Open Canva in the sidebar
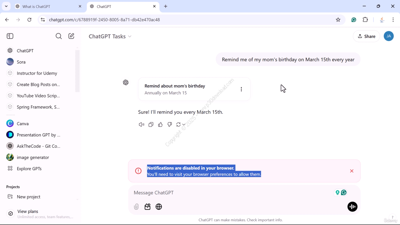Image resolution: width=400 pixels, height=225 pixels. [x=40, y=123]
